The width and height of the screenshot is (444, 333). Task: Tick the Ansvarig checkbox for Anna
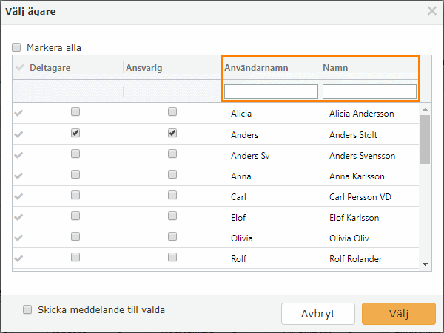click(172, 174)
